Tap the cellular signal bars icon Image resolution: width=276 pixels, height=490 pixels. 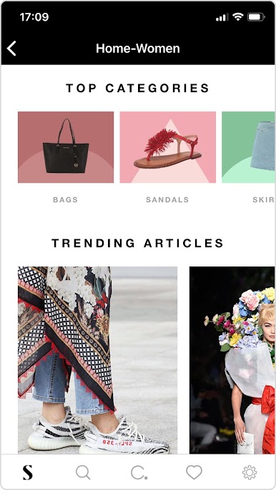click(x=222, y=17)
